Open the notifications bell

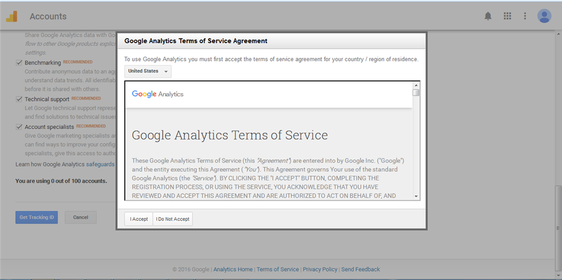(488, 16)
